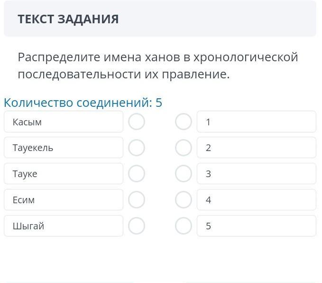Click the Тауекель name box
Screen dimensions: 322x283
tap(64, 148)
